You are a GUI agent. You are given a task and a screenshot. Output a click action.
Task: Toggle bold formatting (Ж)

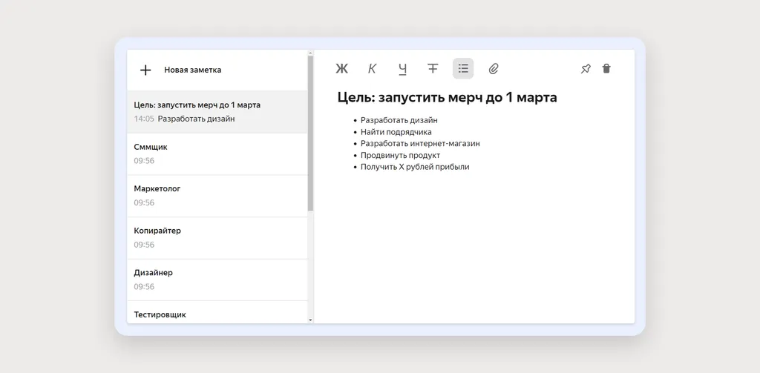coord(341,69)
